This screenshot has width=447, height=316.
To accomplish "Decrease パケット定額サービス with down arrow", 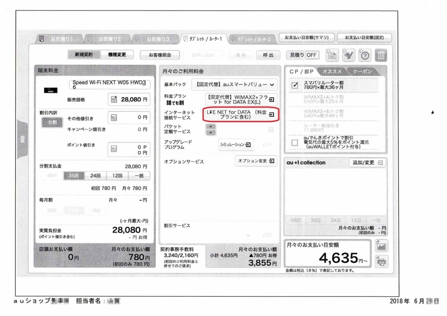I will coord(211,133).
